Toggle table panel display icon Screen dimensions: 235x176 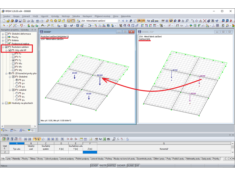tap(73, 21)
